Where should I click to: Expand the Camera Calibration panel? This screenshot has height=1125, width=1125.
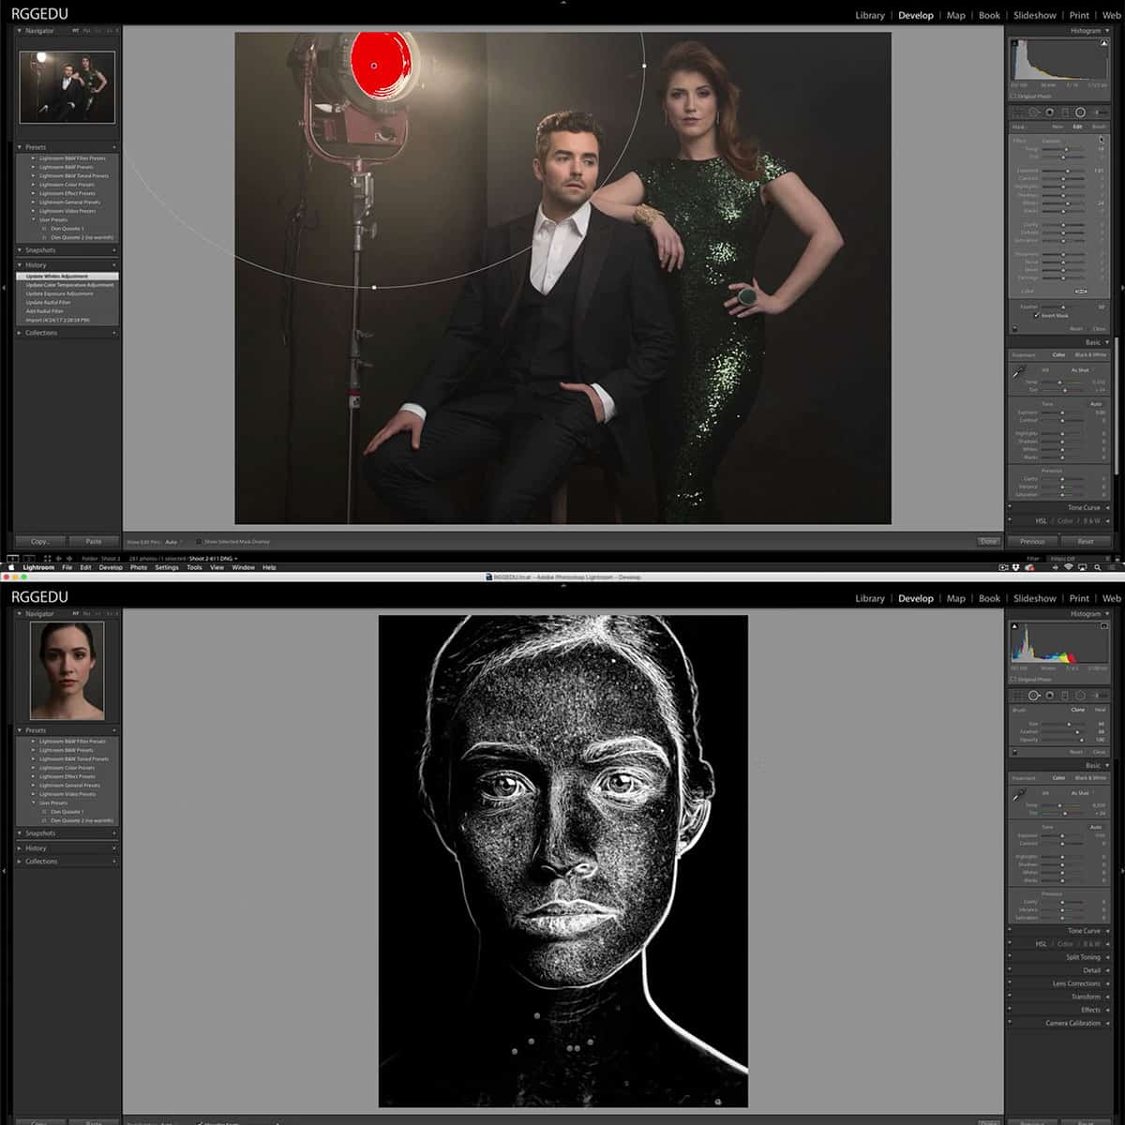tap(1072, 1023)
